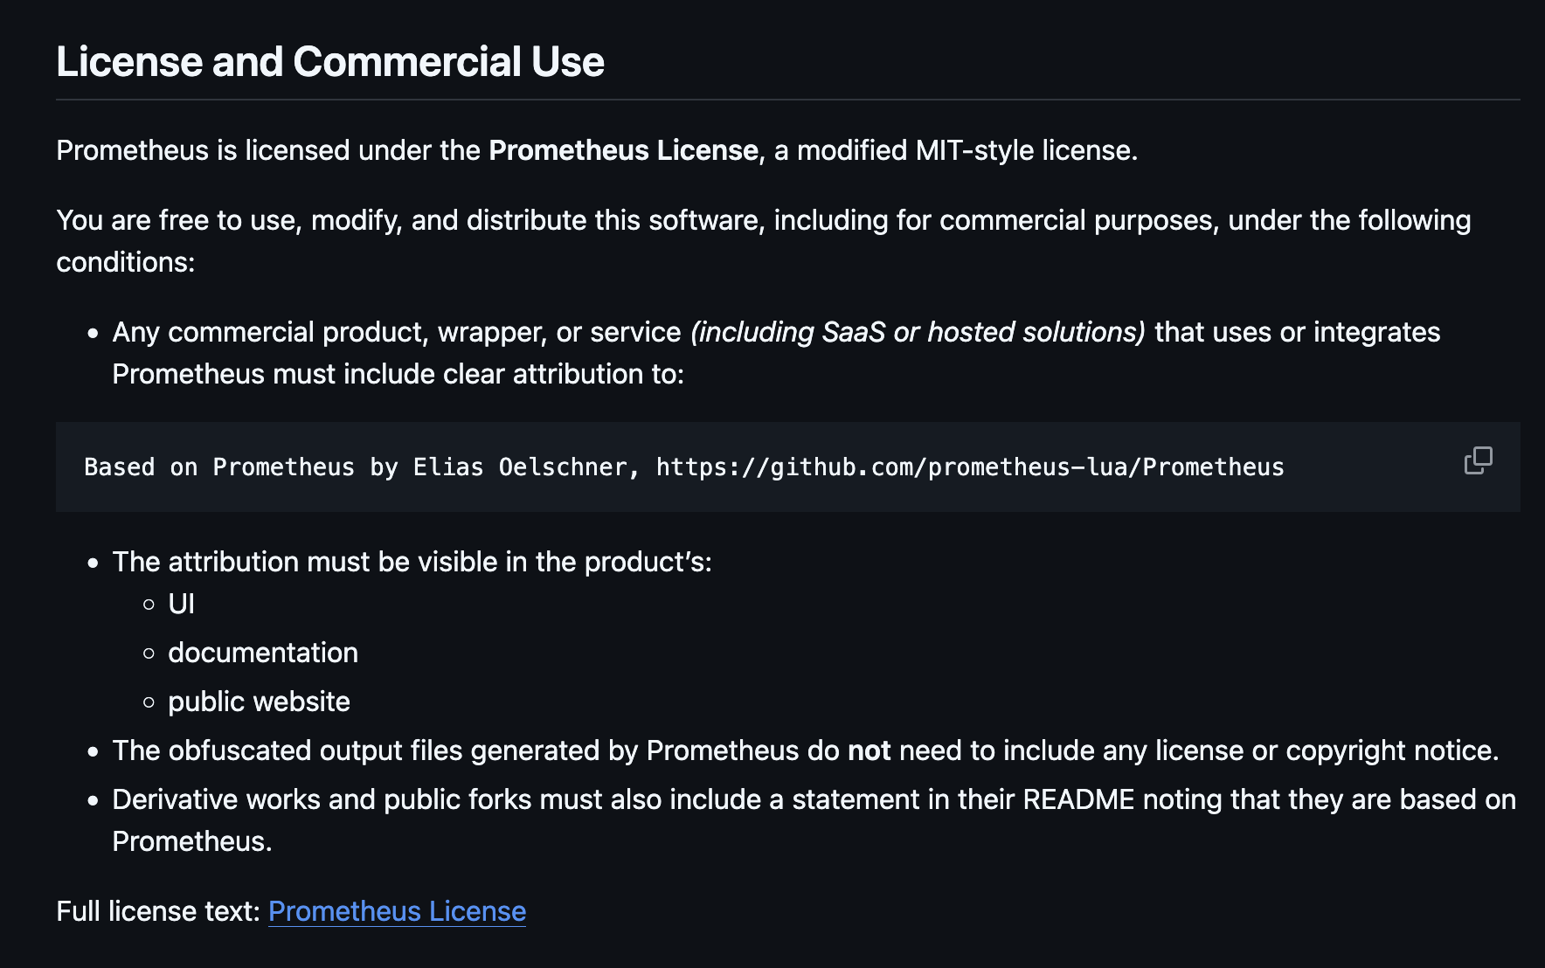The height and width of the screenshot is (968, 1545).
Task: Click the You are free to use paragraph
Action: coord(764,241)
